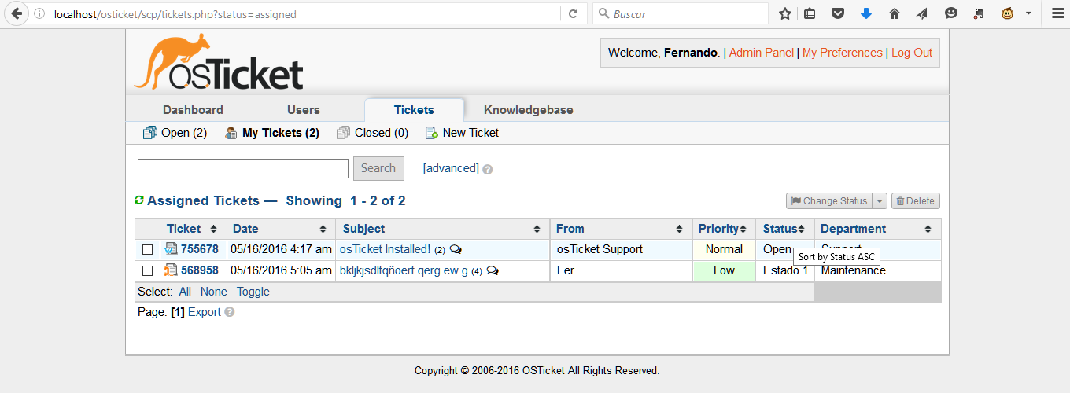Check the box for ticket 755678

pyautogui.click(x=147, y=250)
